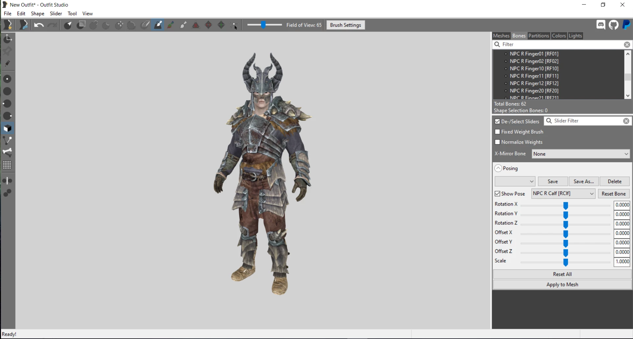Click bone list scroll-up arrow
This screenshot has width=633, height=339.
(628, 54)
